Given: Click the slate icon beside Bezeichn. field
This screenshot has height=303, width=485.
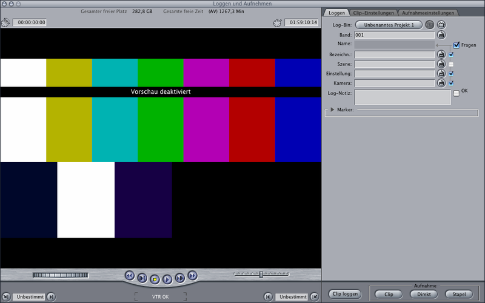Looking at the screenshot, I should 441,54.
